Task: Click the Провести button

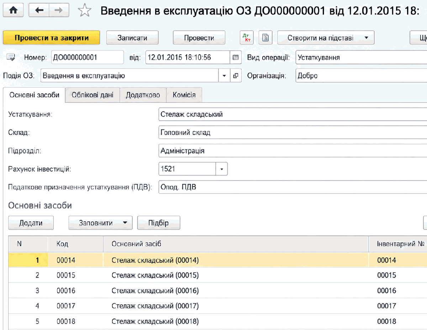Action: (x=199, y=38)
